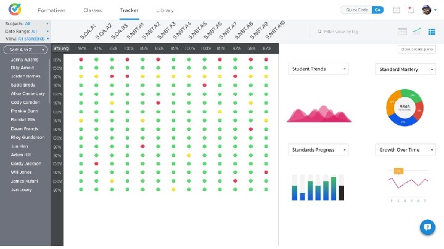Open the calendar icon in header
Screen dimensions: 444x249
tap(397, 10)
